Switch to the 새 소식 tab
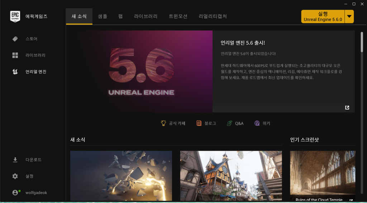 pos(79,16)
